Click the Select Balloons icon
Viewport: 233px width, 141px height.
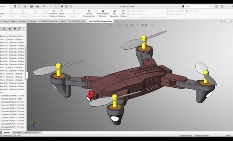point(62,13)
